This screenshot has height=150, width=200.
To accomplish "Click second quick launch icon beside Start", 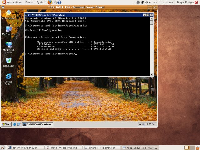I will (19, 124).
